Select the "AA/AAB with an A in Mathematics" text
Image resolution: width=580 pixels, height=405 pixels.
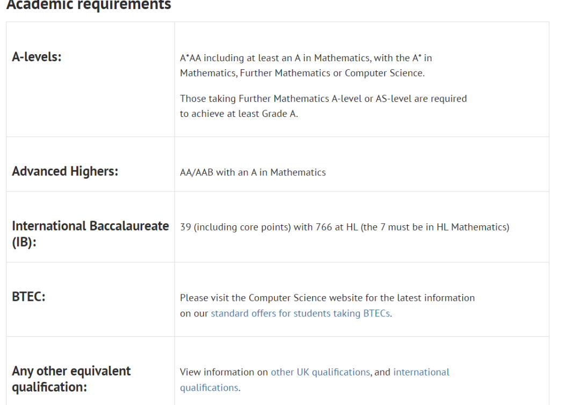(253, 172)
